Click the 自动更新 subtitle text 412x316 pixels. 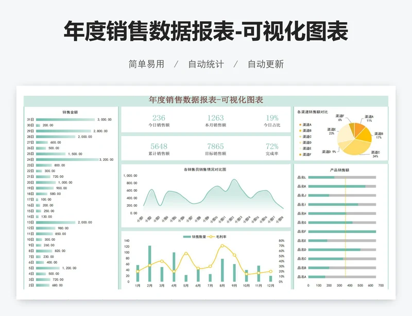tap(266, 64)
